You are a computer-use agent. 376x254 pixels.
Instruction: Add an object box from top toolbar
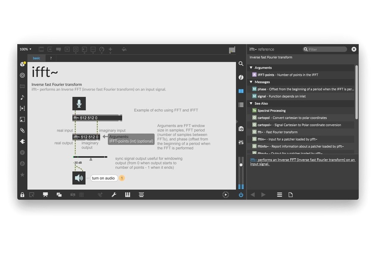(x=41, y=49)
